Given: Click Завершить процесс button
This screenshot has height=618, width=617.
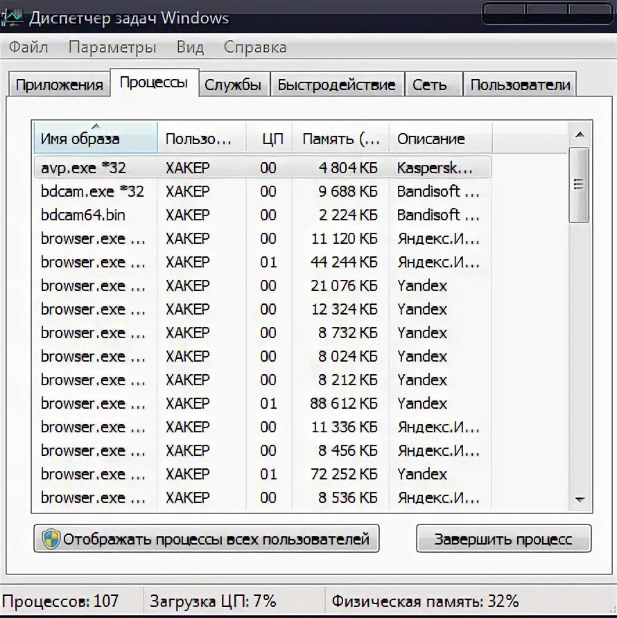Looking at the screenshot, I should tap(504, 538).
